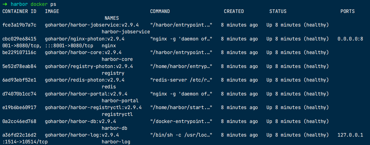Click the PORTS column header

[x=347, y=11]
